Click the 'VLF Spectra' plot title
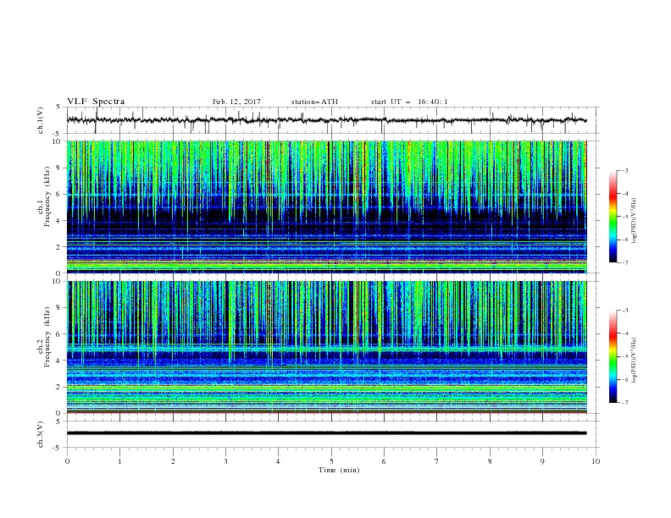671x518 pixels. tap(96, 102)
